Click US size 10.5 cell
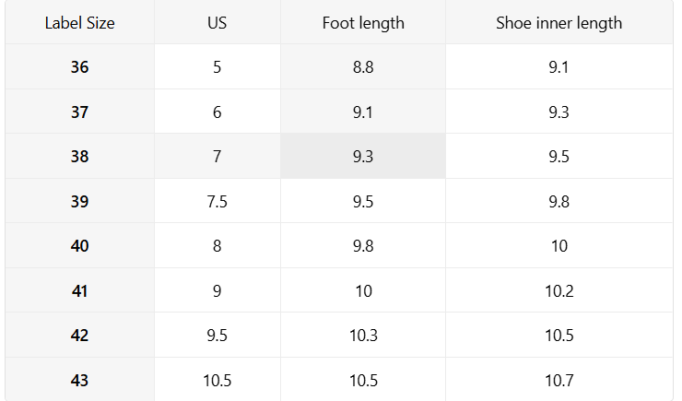 [x=217, y=381]
